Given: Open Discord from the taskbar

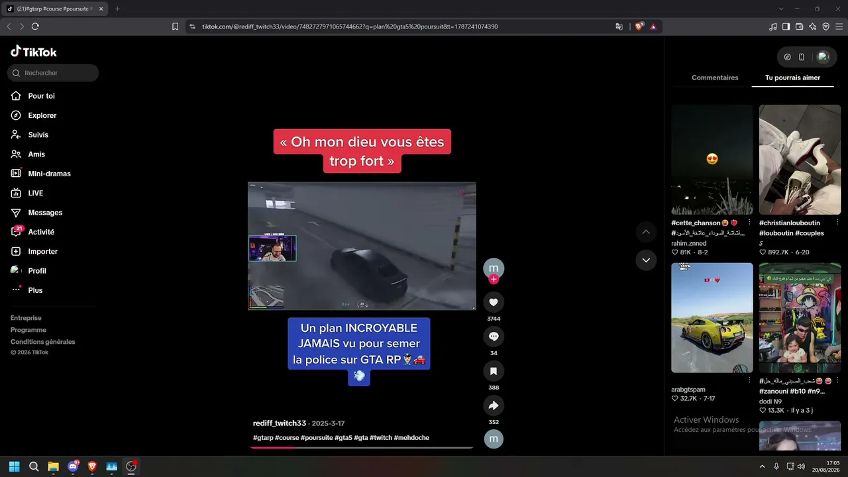Looking at the screenshot, I should point(73,466).
